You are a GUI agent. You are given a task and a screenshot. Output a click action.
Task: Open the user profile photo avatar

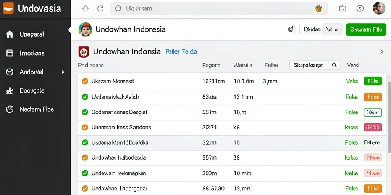379,8
